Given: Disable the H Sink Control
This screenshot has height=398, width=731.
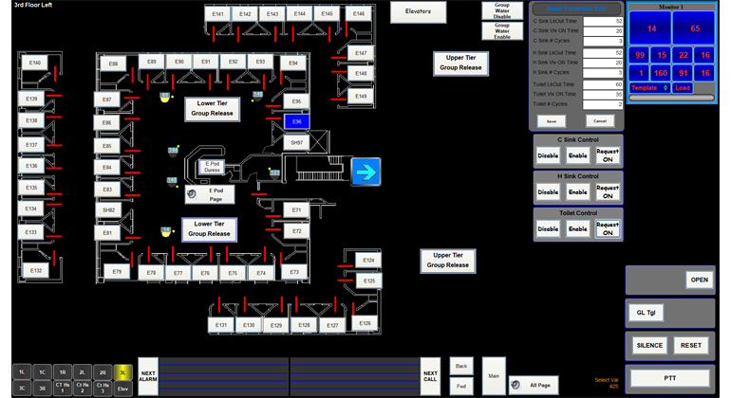Looking at the screenshot, I should pos(548,192).
